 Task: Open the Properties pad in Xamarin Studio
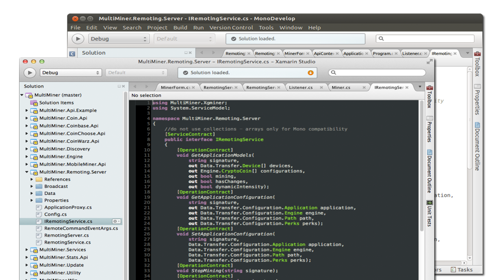click(429, 129)
